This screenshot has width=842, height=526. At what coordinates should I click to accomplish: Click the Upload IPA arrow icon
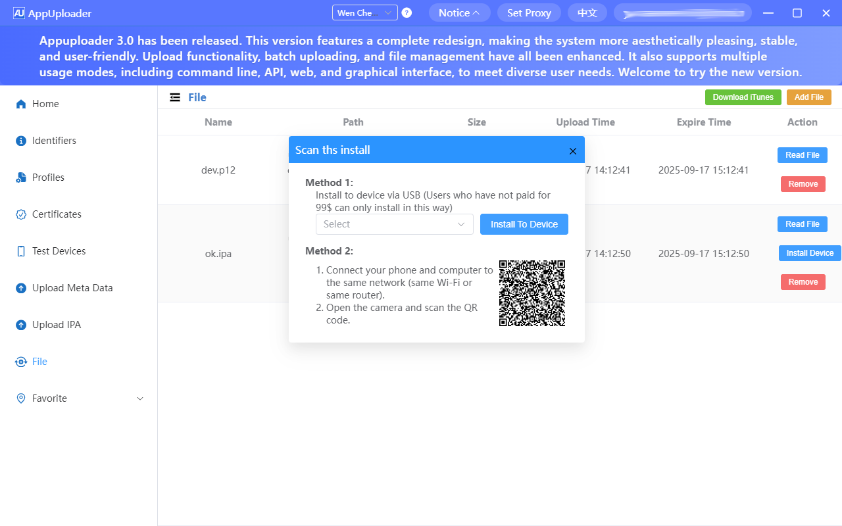(21, 325)
